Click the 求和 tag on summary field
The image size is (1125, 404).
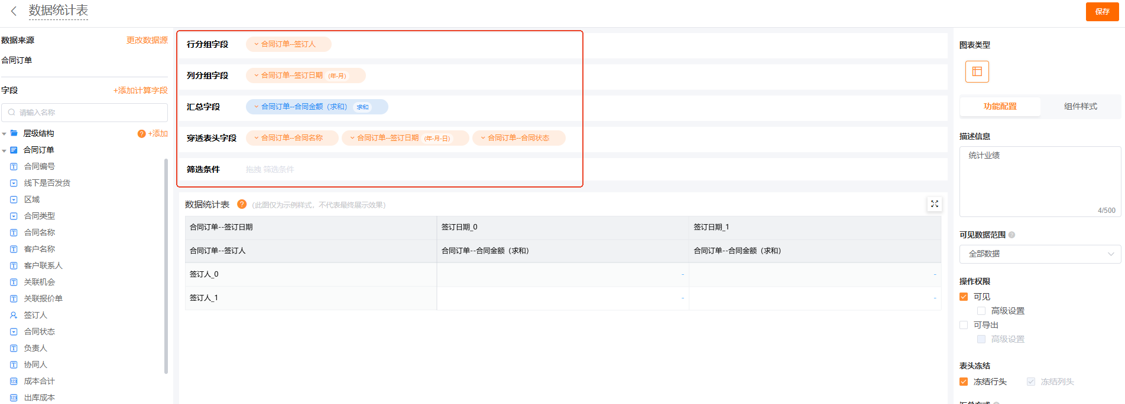[362, 107]
